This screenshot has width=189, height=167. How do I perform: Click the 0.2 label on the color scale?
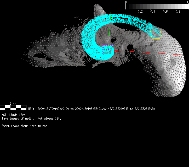pyautogui.click(x=140, y=12)
